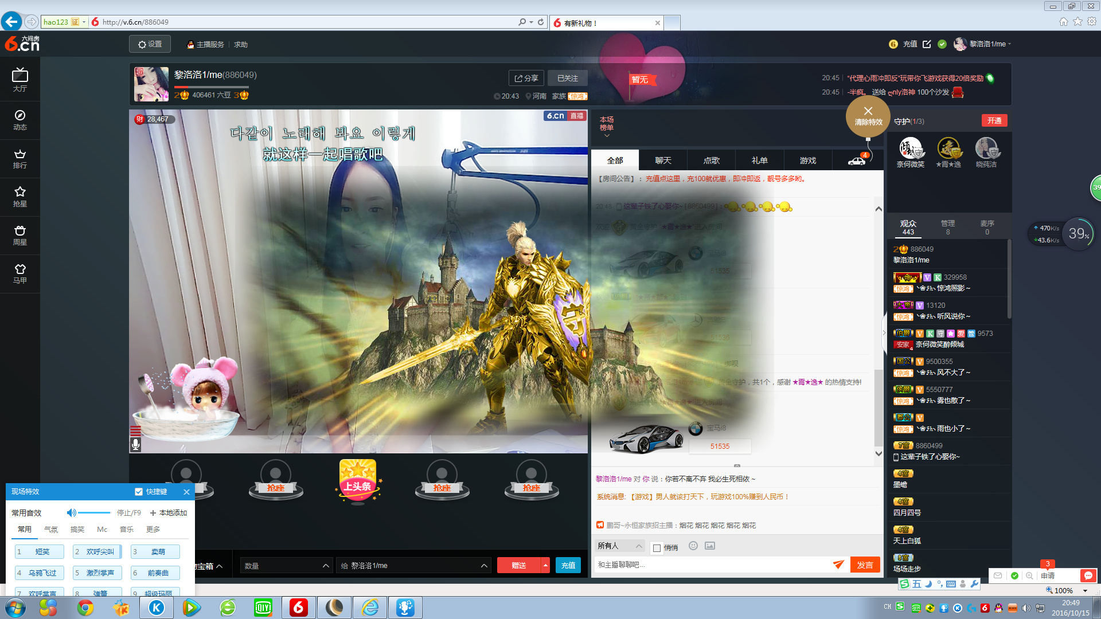Switch to the 气氛 sound effects tab
The height and width of the screenshot is (619, 1101).
click(x=51, y=530)
